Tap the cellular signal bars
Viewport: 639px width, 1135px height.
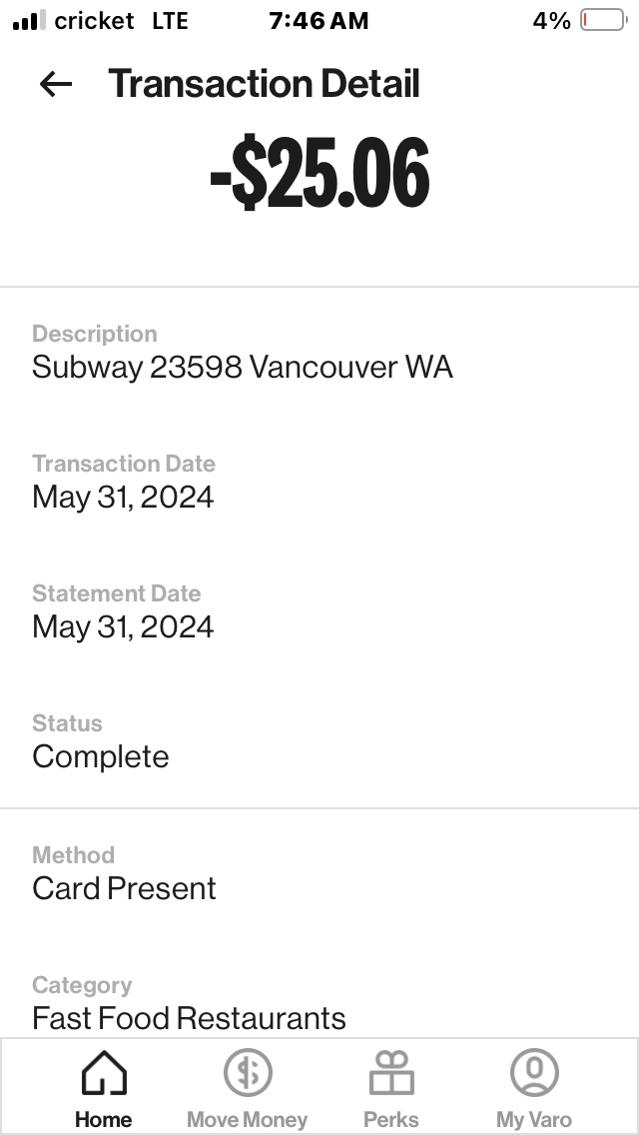(x=29, y=21)
